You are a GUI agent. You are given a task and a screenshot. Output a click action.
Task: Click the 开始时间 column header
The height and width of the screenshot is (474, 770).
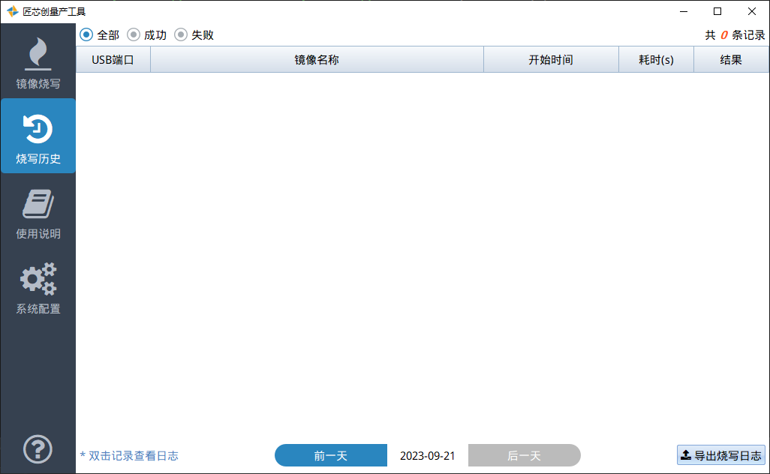tap(551, 60)
